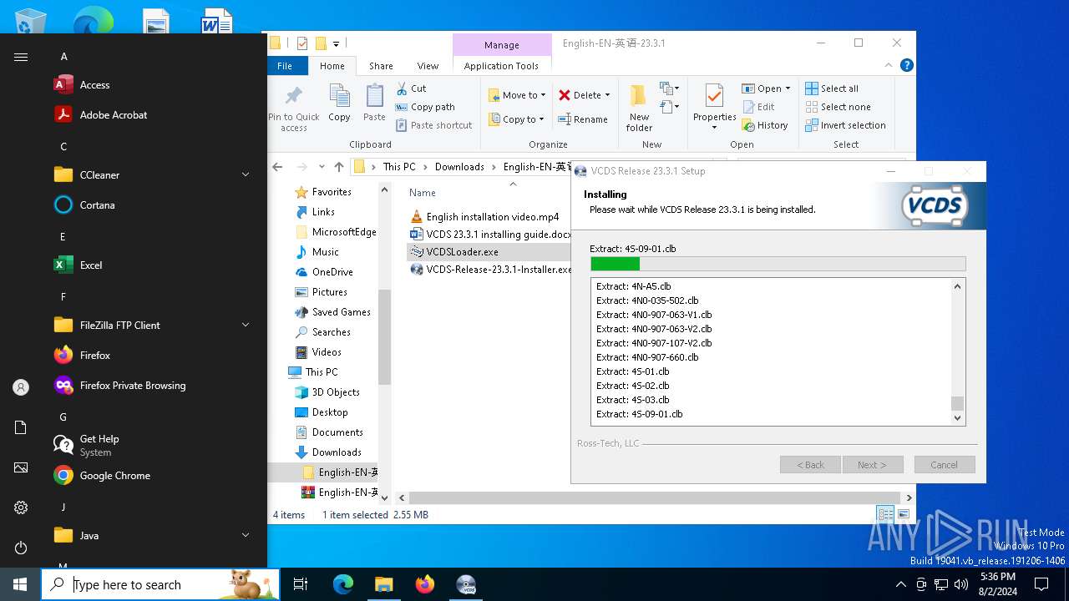This screenshot has height=601, width=1069.
Task: Click Select all in ribbon
Action: (x=832, y=88)
